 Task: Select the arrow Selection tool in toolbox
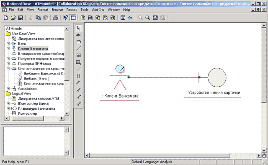78,28
